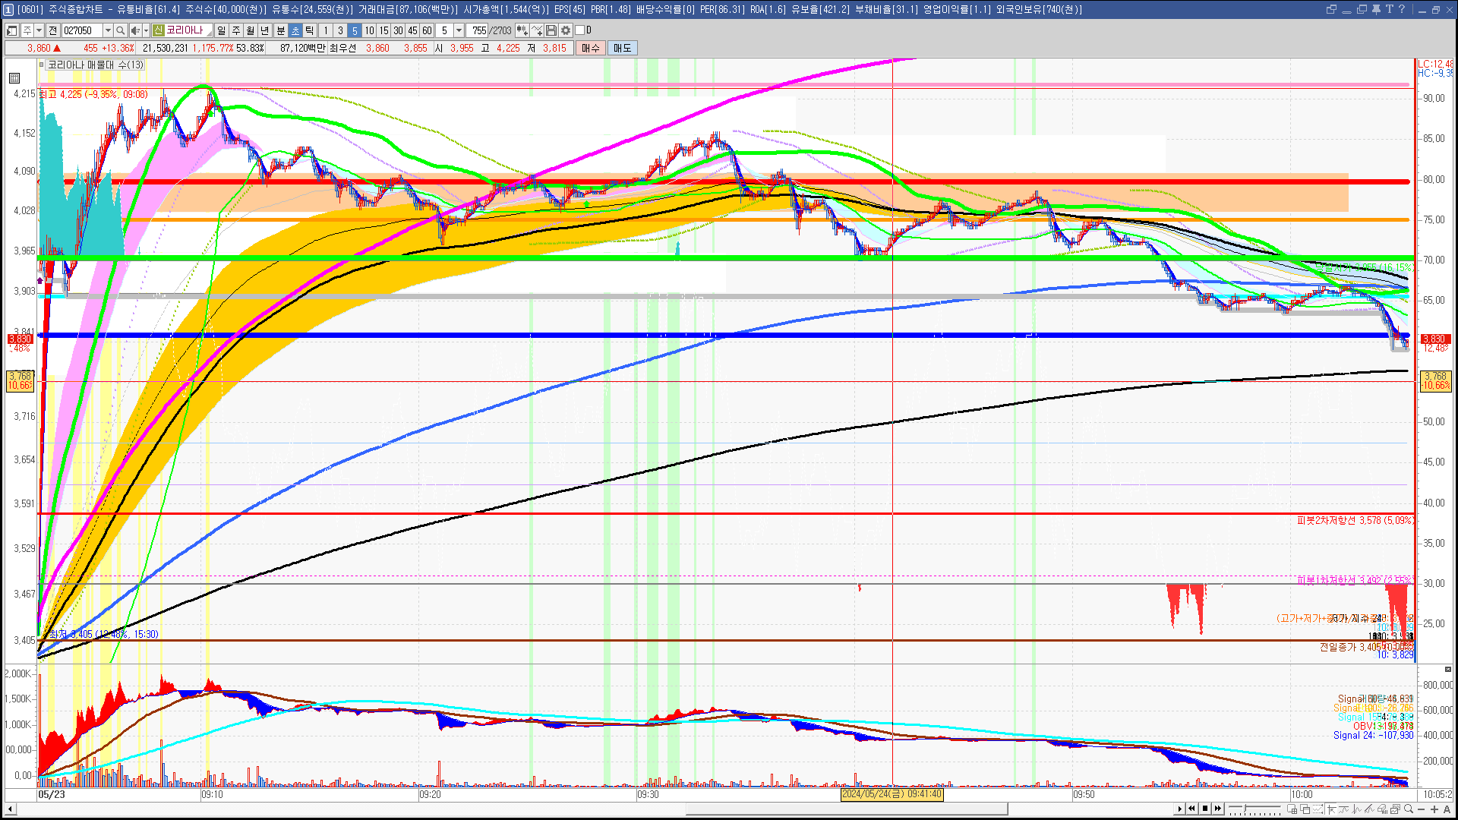Viewport: 1458px width, 820px height.
Task: Click the save chart floppy icon
Action: [x=551, y=30]
